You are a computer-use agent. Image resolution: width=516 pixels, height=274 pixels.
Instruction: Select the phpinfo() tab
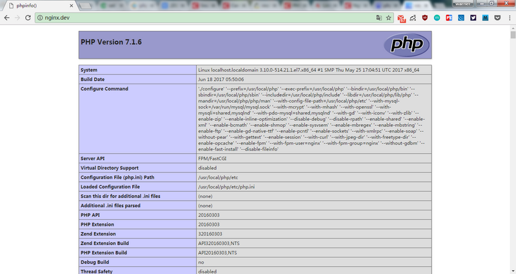coord(39,6)
